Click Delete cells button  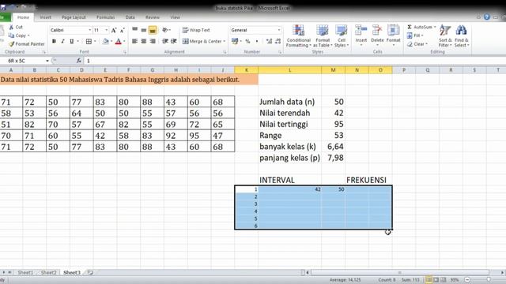click(x=377, y=35)
